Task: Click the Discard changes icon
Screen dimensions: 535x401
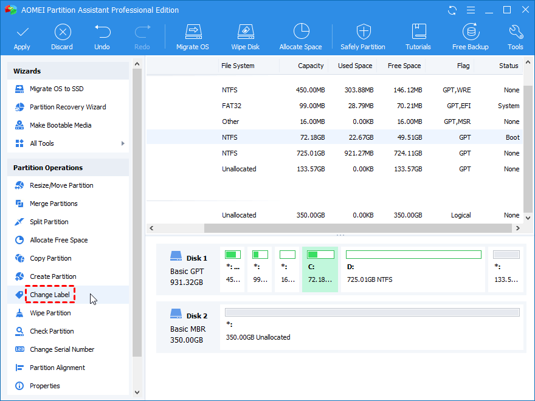Action: pyautogui.click(x=62, y=32)
